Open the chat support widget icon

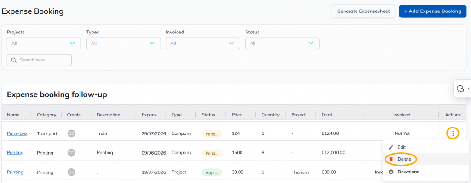click(x=460, y=89)
